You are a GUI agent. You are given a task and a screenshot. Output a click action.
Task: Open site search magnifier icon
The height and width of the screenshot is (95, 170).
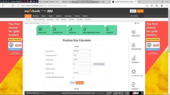coord(141,16)
